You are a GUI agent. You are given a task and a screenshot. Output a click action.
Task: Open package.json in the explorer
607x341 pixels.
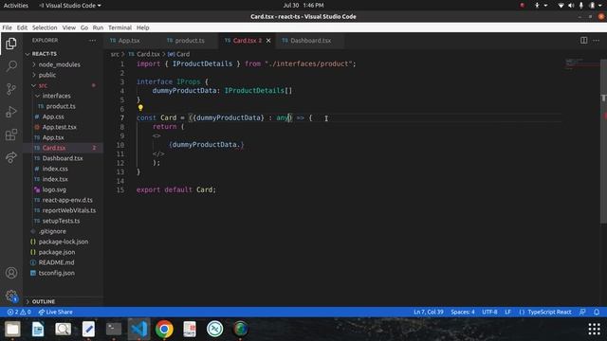point(57,252)
